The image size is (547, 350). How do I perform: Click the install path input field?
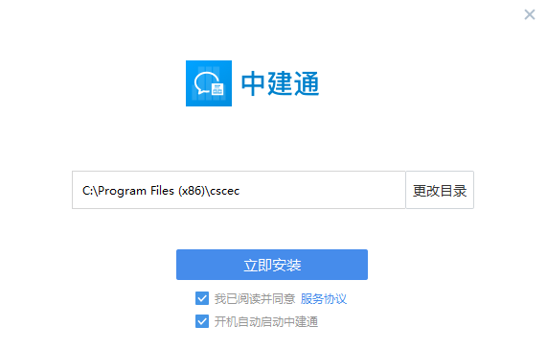tap(239, 190)
